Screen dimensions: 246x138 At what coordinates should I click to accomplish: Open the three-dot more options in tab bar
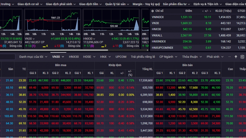pos(230,57)
